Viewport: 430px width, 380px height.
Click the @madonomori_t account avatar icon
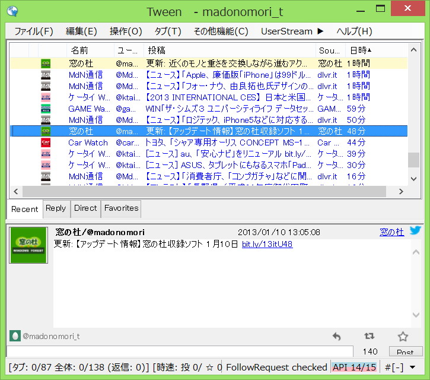pyautogui.click(x=15, y=336)
